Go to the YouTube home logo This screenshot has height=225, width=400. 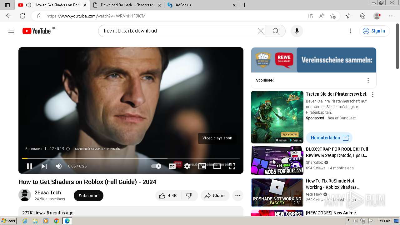pos(37,31)
